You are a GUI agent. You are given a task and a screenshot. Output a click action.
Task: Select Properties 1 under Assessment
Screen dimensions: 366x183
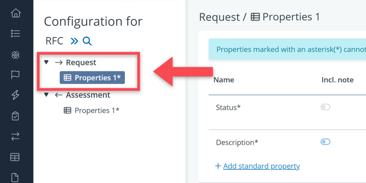(x=92, y=110)
